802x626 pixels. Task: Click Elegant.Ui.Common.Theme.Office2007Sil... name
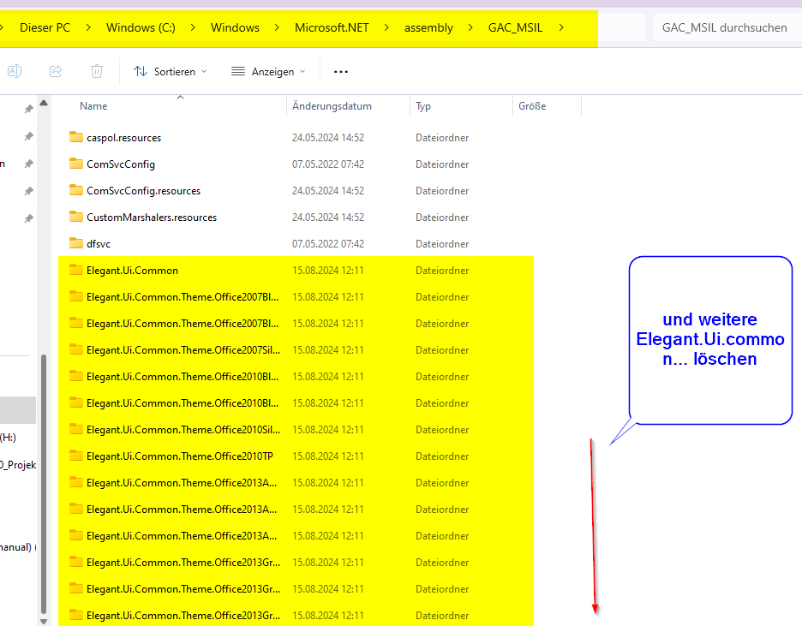183,350
